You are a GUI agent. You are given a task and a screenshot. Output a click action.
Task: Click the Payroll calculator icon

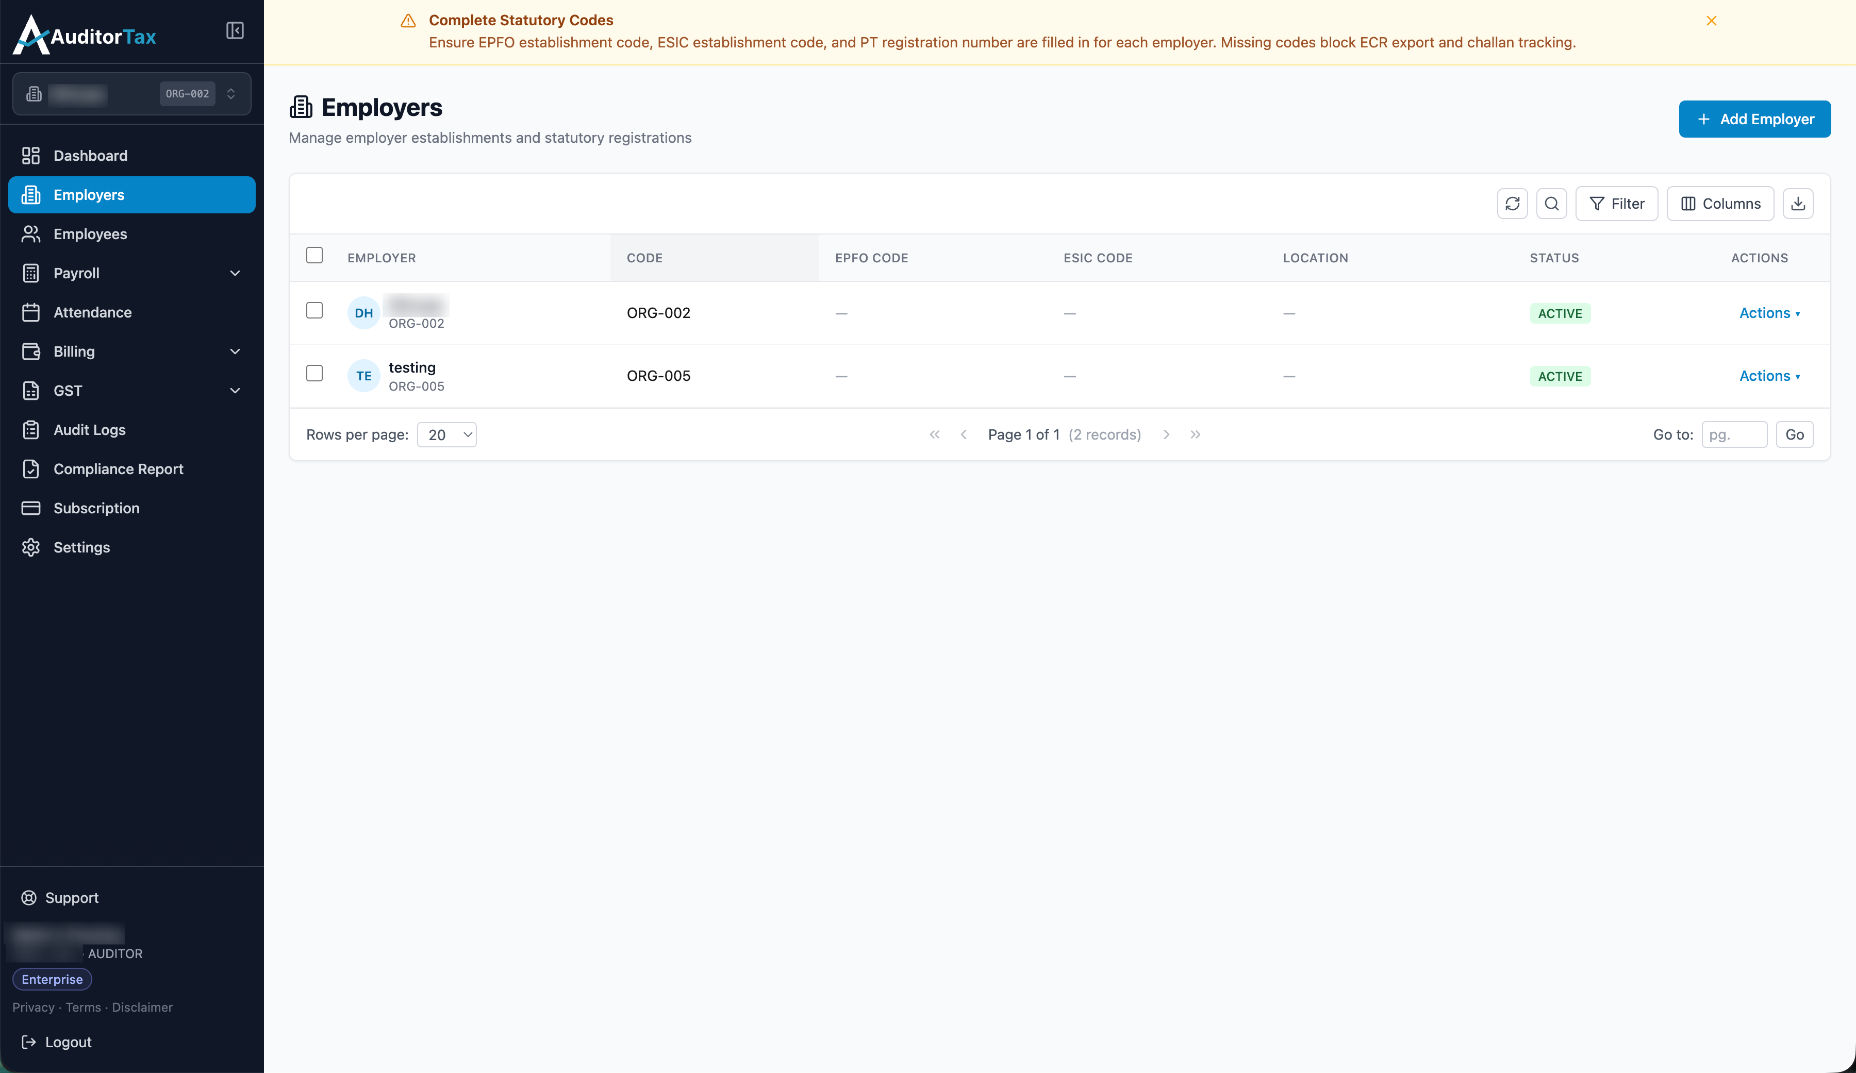[x=31, y=273]
